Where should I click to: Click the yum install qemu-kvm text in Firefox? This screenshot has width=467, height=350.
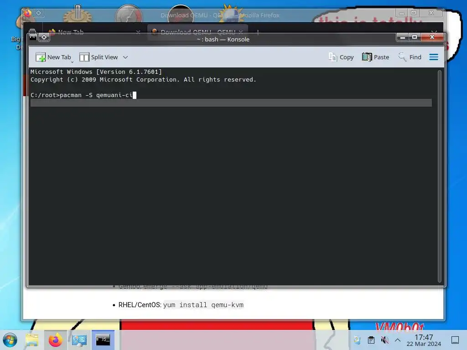click(203, 305)
